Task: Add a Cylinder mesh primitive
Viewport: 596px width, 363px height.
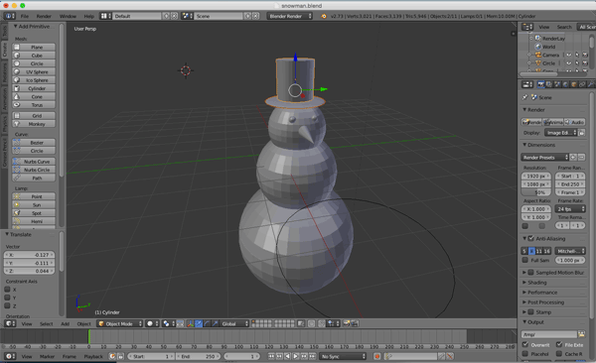Action: pyautogui.click(x=34, y=88)
